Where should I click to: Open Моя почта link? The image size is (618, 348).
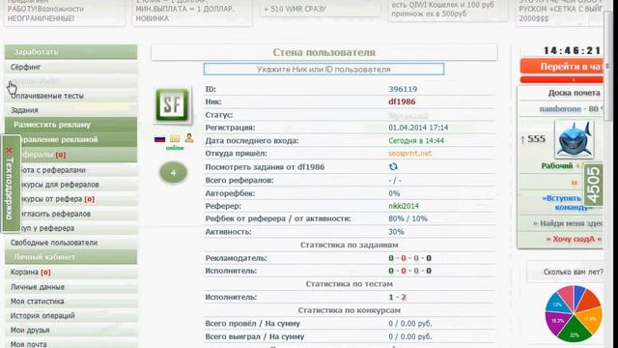point(70,344)
